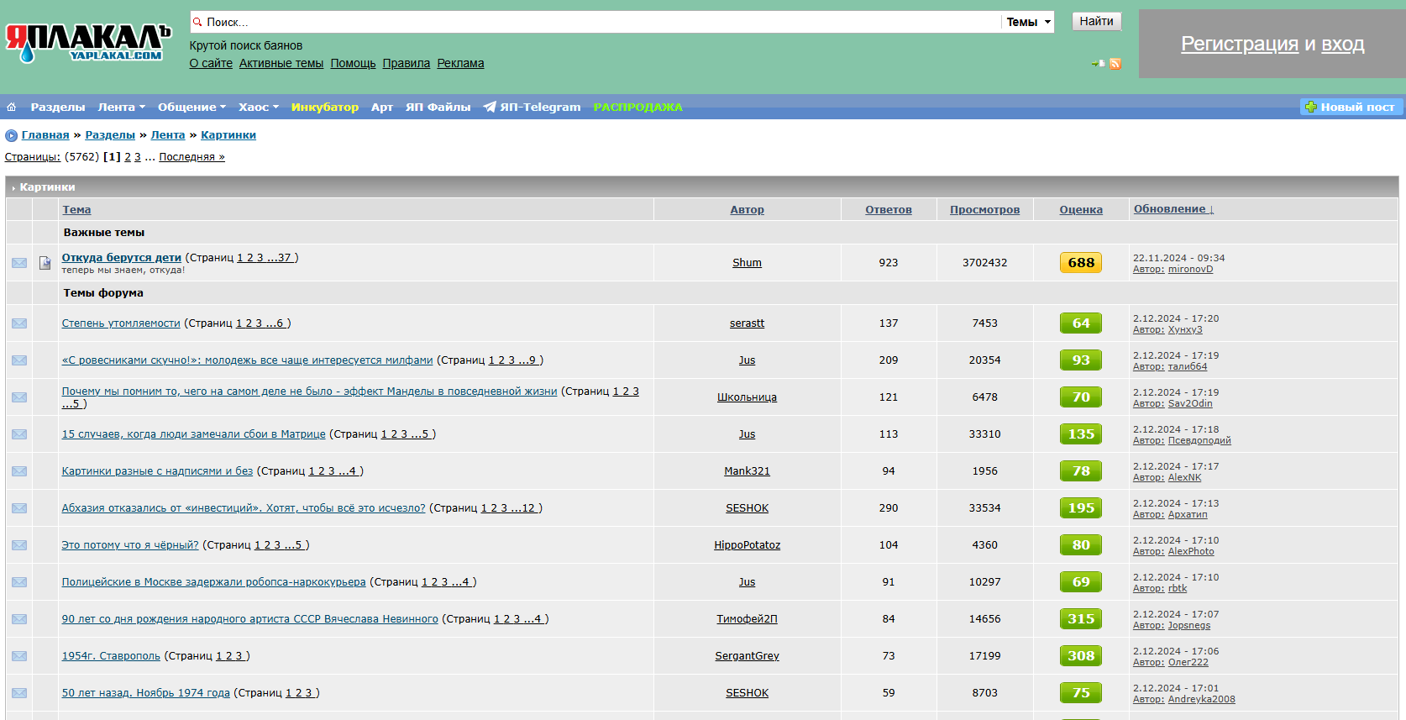Click the YaPlakal logo
The height and width of the screenshot is (720, 1406).
click(x=88, y=42)
